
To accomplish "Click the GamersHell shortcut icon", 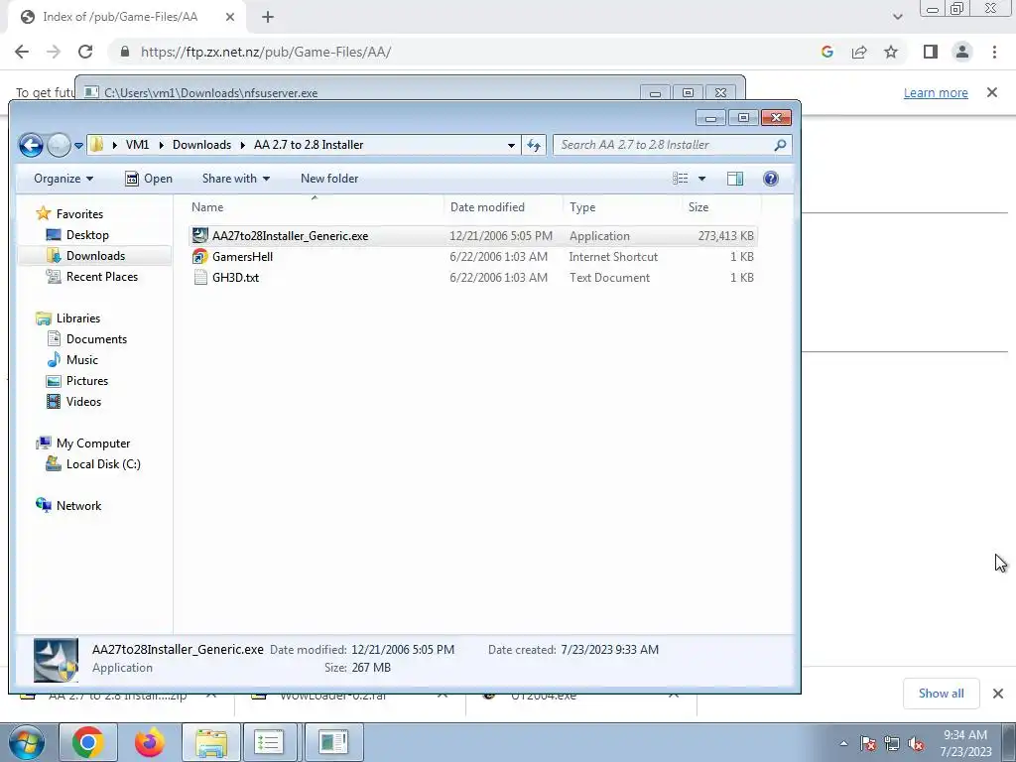I will coord(200,257).
